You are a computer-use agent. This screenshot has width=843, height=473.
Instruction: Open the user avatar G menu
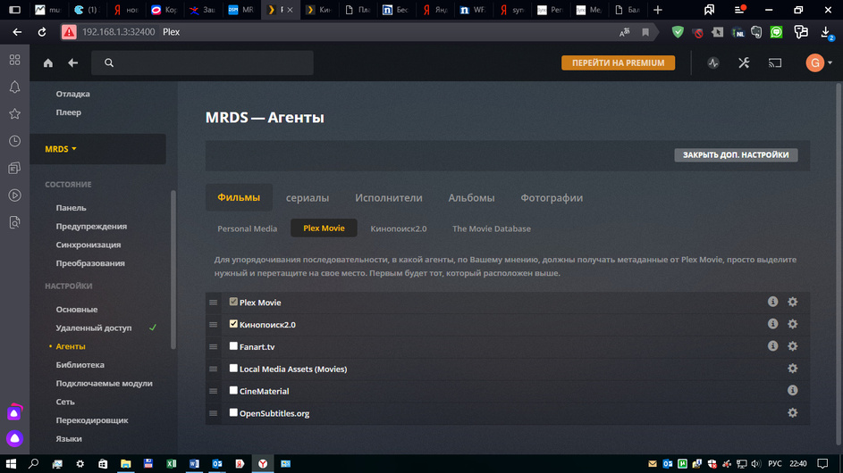click(818, 62)
